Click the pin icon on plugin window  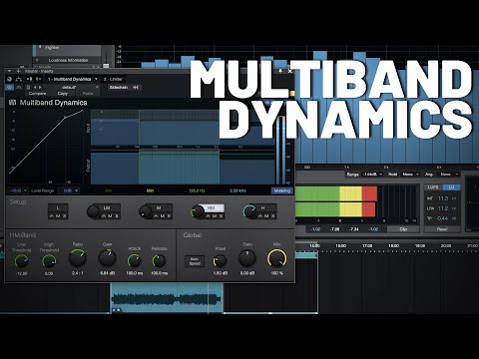(280, 71)
